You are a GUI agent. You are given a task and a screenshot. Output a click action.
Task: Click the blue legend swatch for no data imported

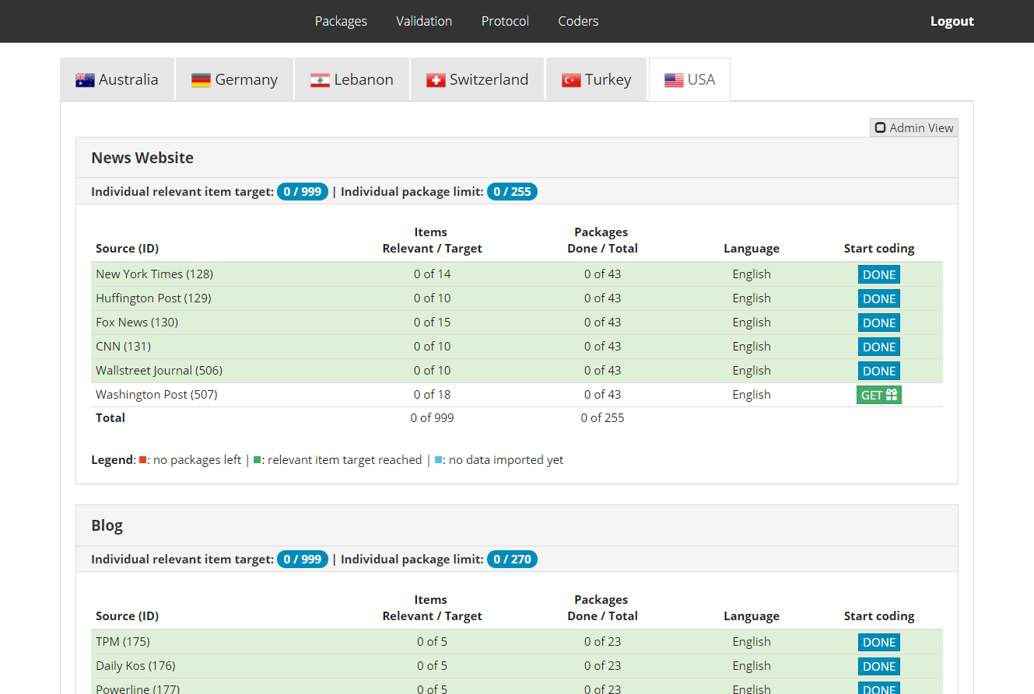pos(439,459)
